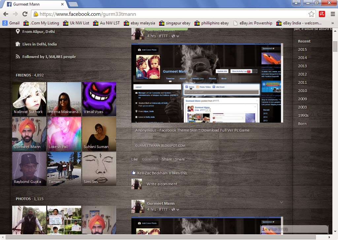Open the PHOTOS section header
Image resolution: width=338 pixels, height=240 pixels.
[29, 199]
